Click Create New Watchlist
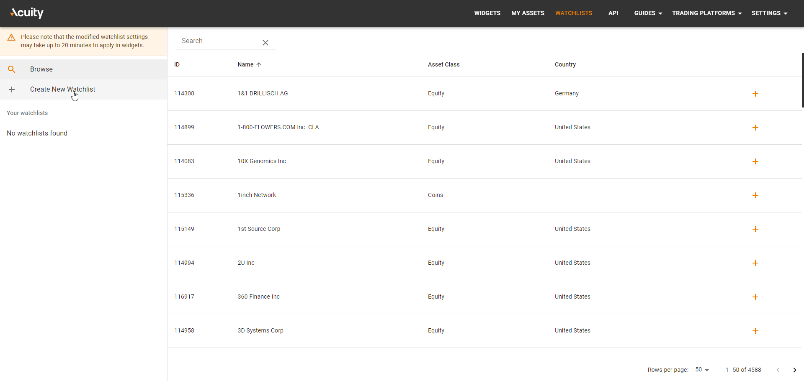Screen dimensions: 804x381 [x=62, y=89]
